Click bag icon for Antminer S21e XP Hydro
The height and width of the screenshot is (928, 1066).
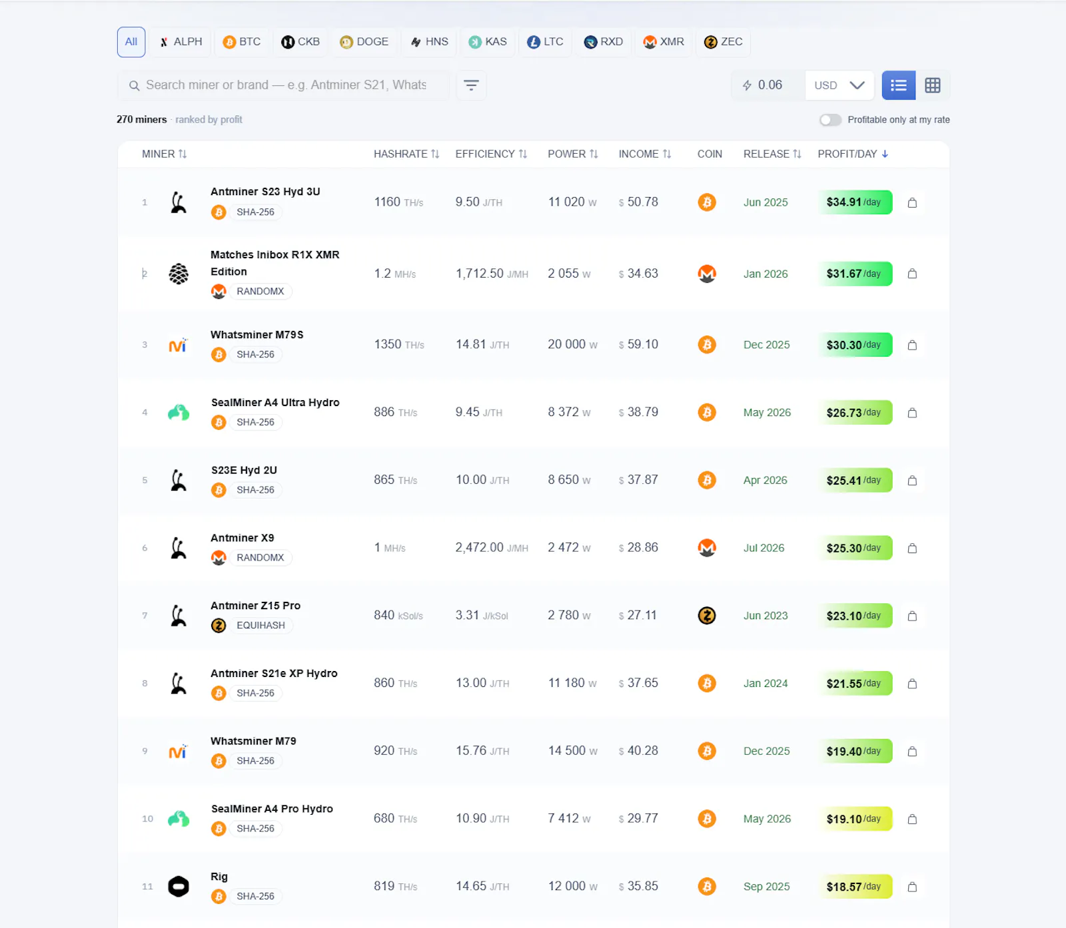pyautogui.click(x=912, y=684)
